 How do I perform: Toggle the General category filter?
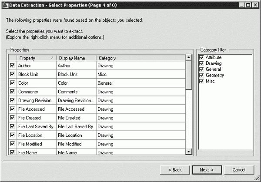click(x=201, y=69)
